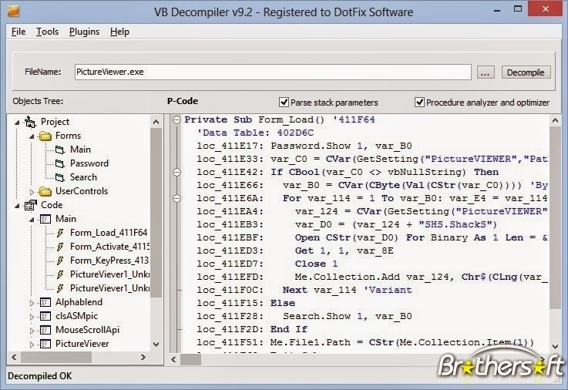Click the "'Data Table: 402D6C" comment line
Viewport: 568px width, 390px height.
coord(255,133)
